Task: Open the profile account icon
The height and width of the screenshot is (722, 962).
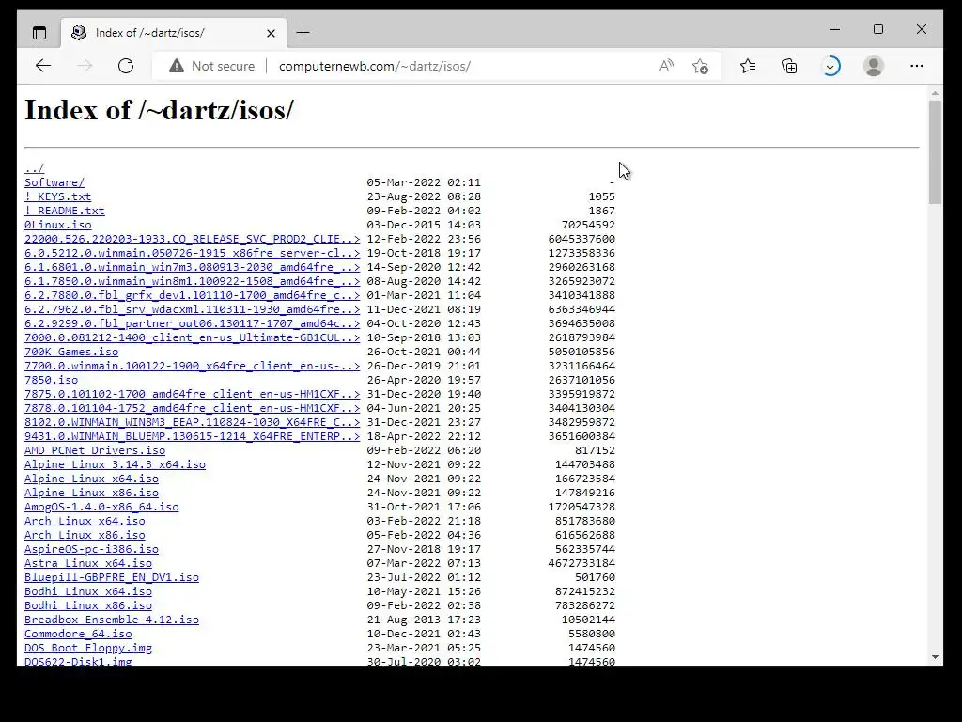Action: [x=873, y=66]
